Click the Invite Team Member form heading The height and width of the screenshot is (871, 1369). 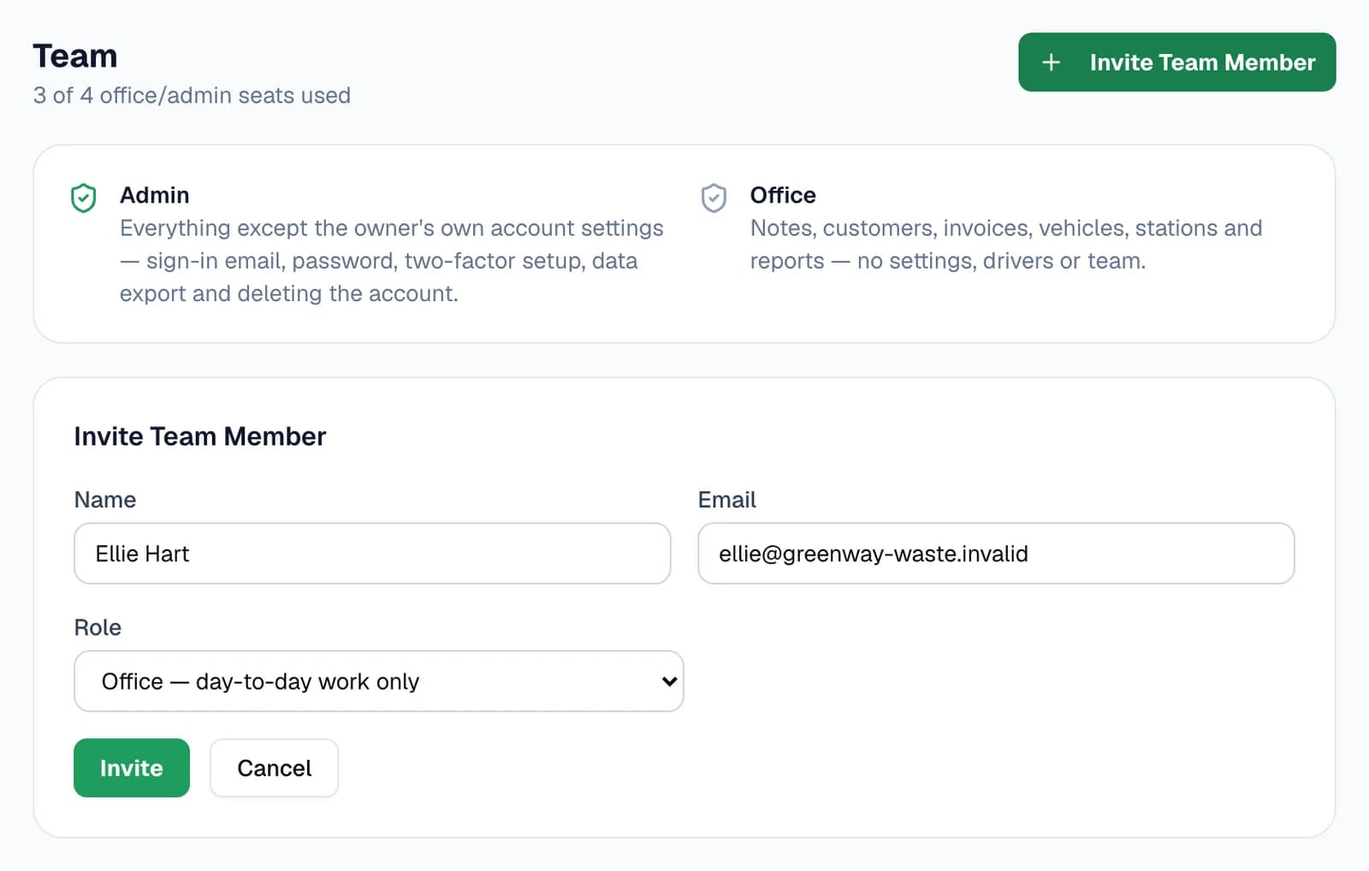point(200,436)
